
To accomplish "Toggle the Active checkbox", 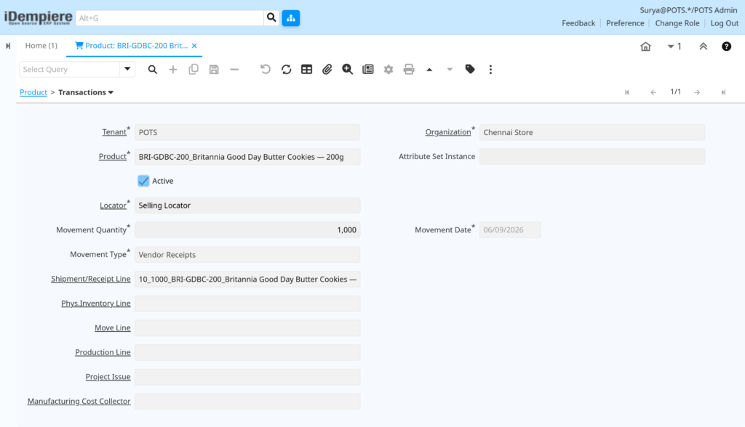I will (x=143, y=181).
